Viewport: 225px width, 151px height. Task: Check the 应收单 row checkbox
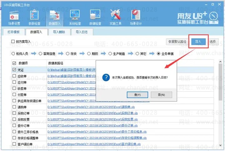[x=14, y=76]
